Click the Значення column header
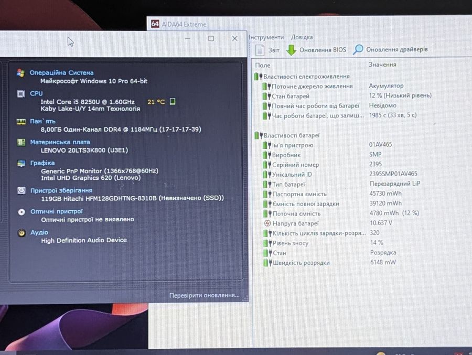472x355 pixels. (x=382, y=64)
